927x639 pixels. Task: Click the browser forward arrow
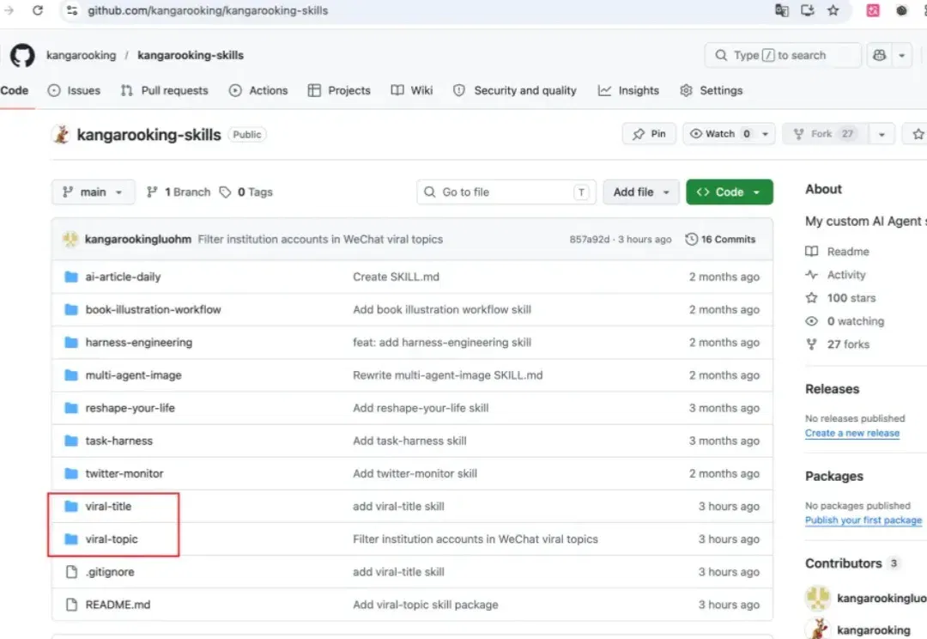pyautogui.click(x=9, y=10)
